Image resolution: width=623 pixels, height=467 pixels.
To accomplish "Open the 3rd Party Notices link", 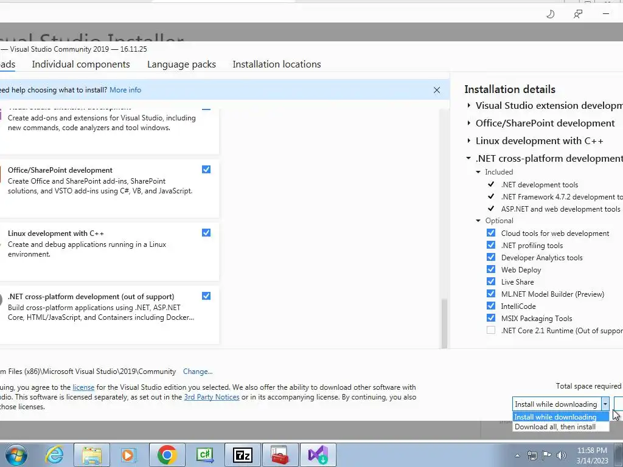I will 212,397.
